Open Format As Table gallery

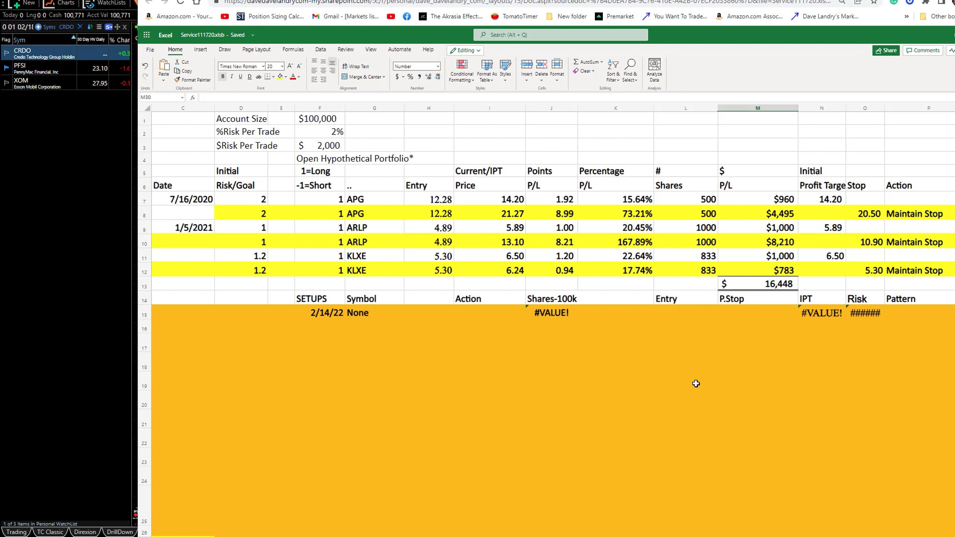487,71
